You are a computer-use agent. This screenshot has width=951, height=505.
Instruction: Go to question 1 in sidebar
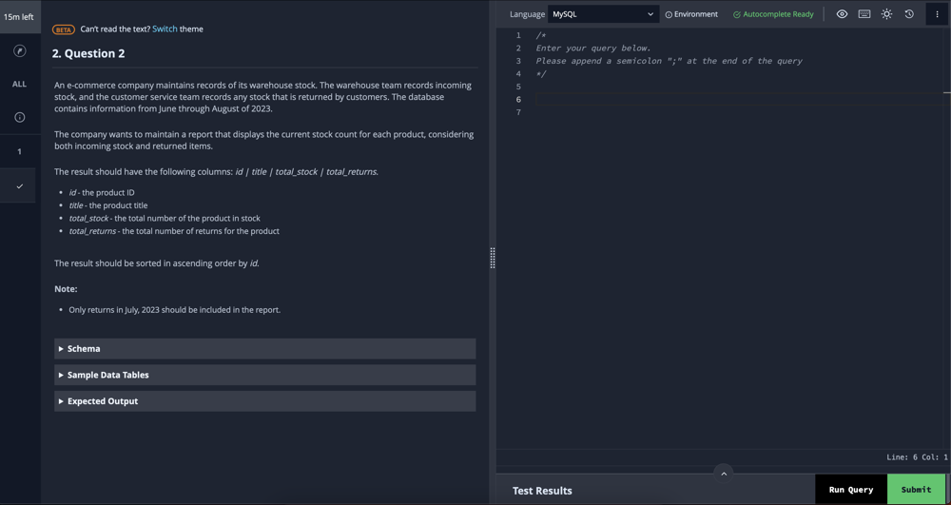pos(19,151)
